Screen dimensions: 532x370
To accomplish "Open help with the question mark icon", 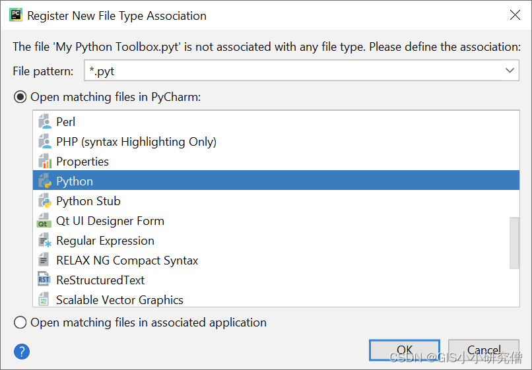I will [22, 351].
